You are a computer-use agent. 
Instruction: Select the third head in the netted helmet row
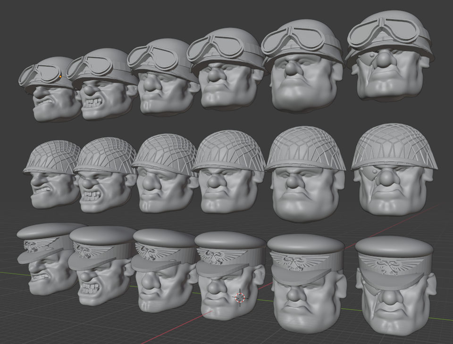pos(165,173)
